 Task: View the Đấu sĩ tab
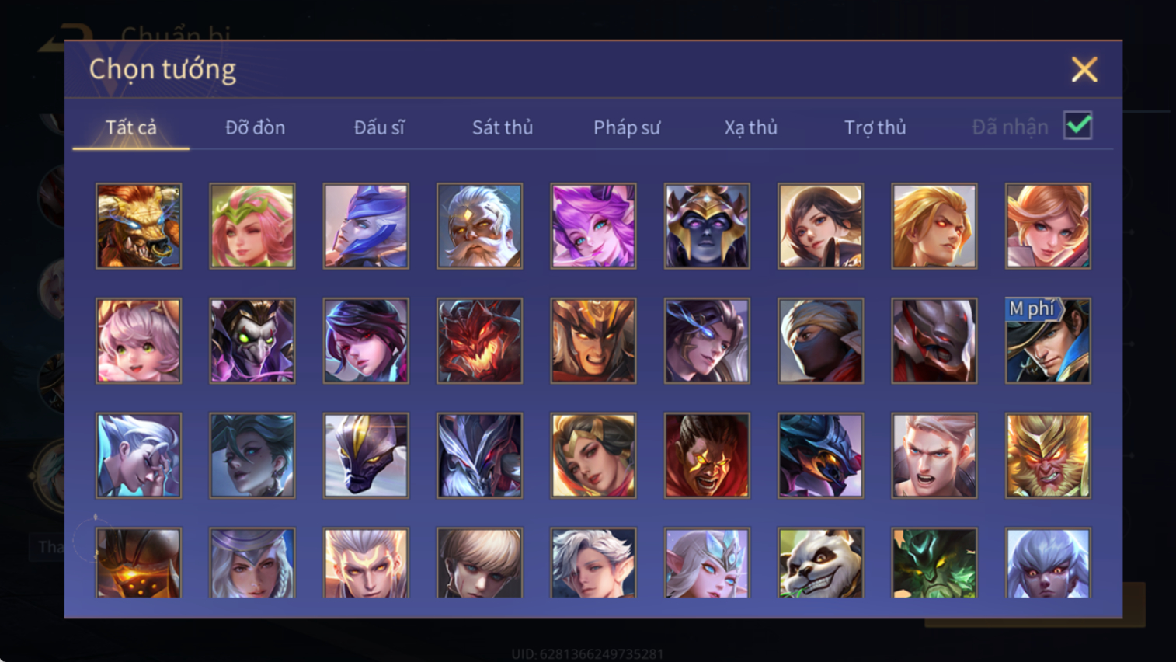pos(379,127)
